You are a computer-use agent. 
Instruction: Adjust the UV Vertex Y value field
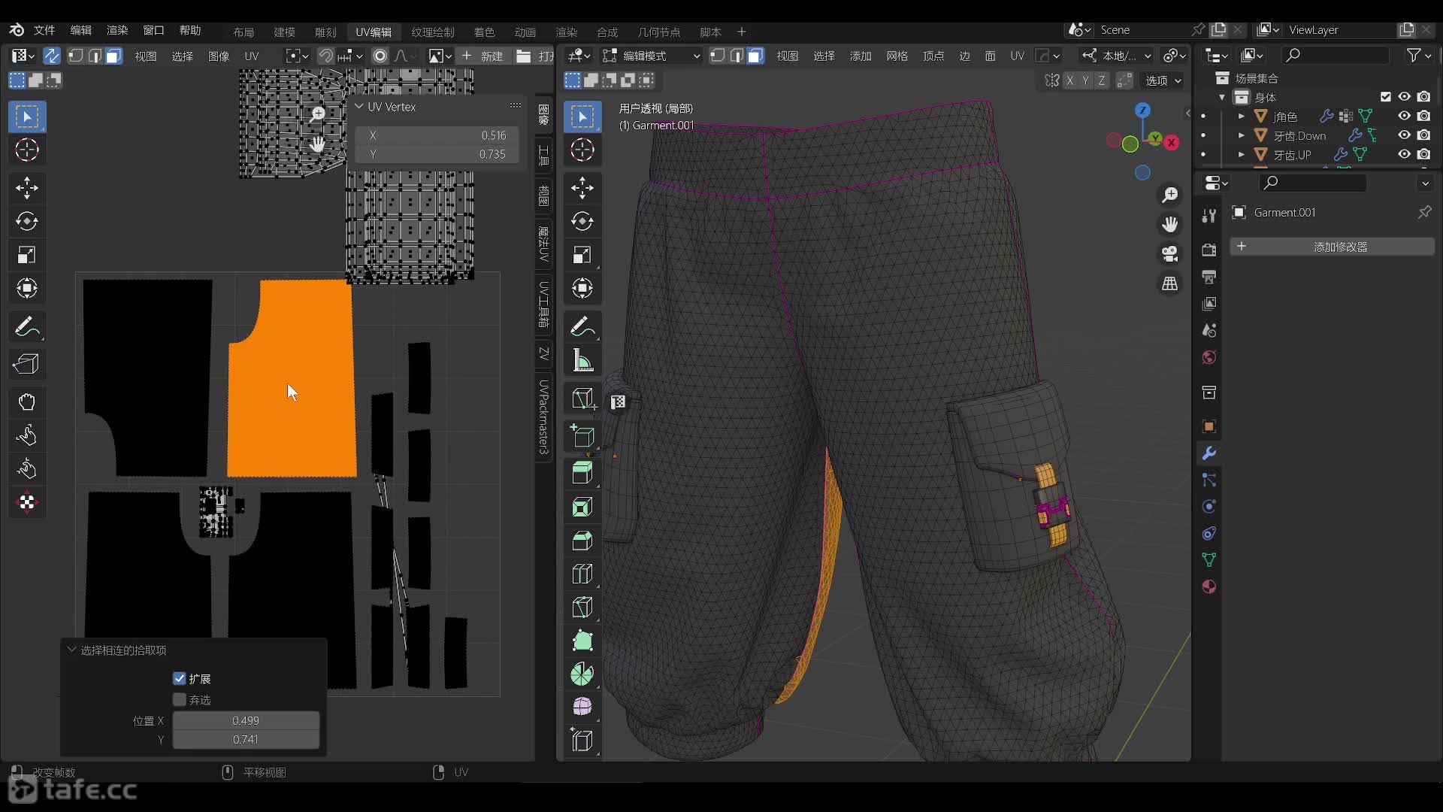(x=437, y=154)
